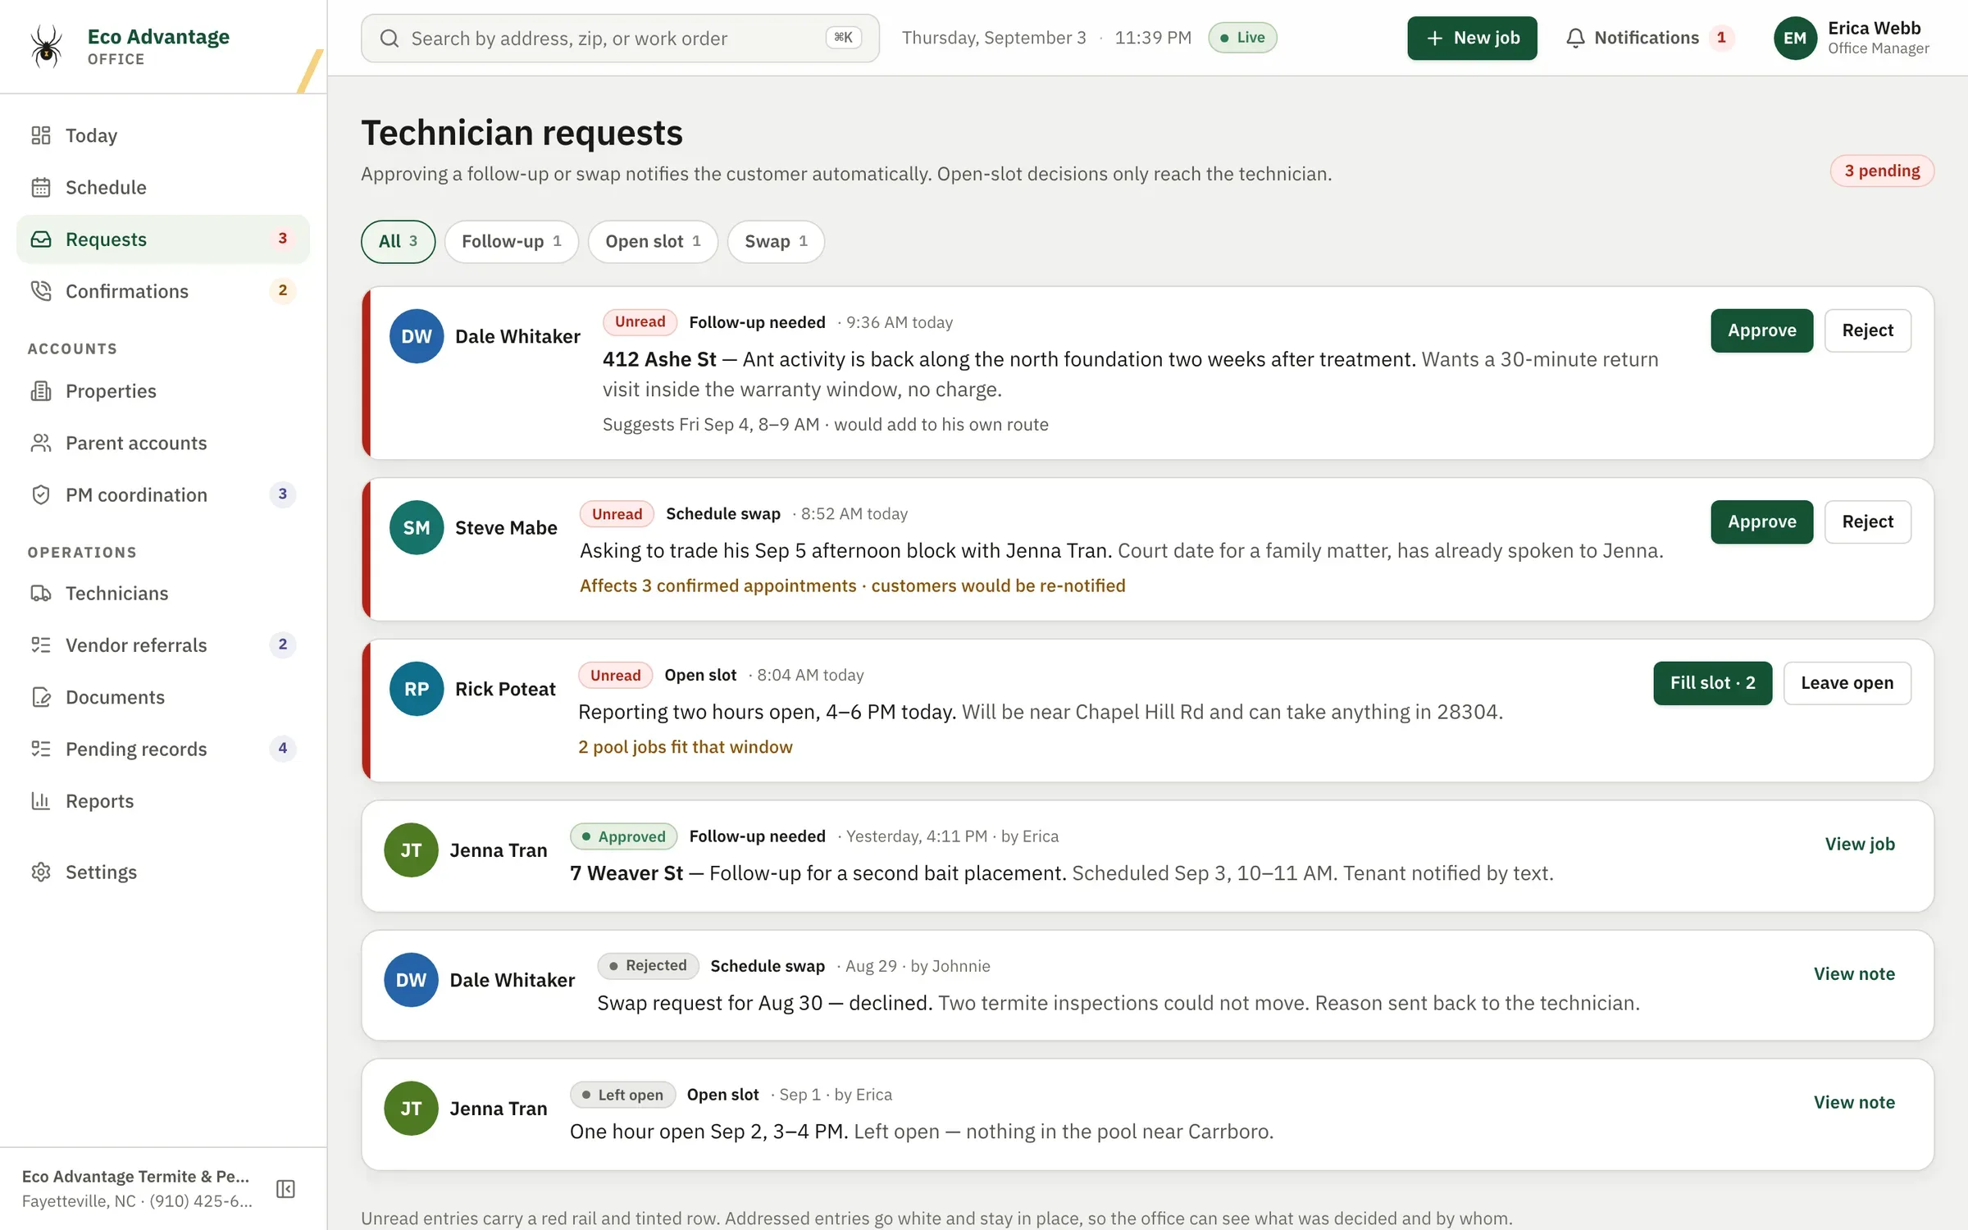Image resolution: width=1968 pixels, height=1230 pixels.
Task: Click the Documents file icon
Action: [41, 697]
